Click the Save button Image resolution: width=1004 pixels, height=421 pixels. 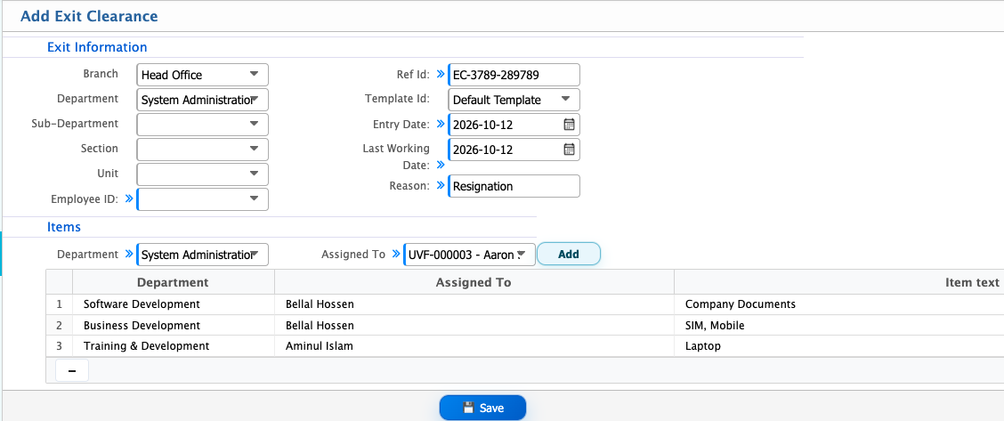[x=482, y=408]
